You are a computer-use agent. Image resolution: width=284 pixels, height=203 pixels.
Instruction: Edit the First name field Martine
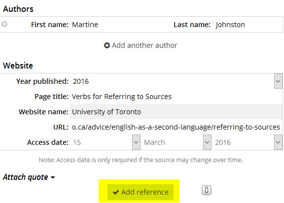(119, 25)
